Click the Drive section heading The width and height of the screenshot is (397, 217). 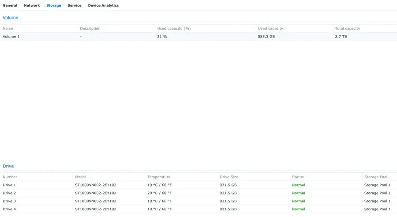coord(8,166)
